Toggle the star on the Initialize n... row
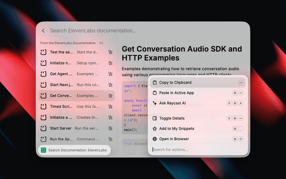 click(x=110, y=63)
